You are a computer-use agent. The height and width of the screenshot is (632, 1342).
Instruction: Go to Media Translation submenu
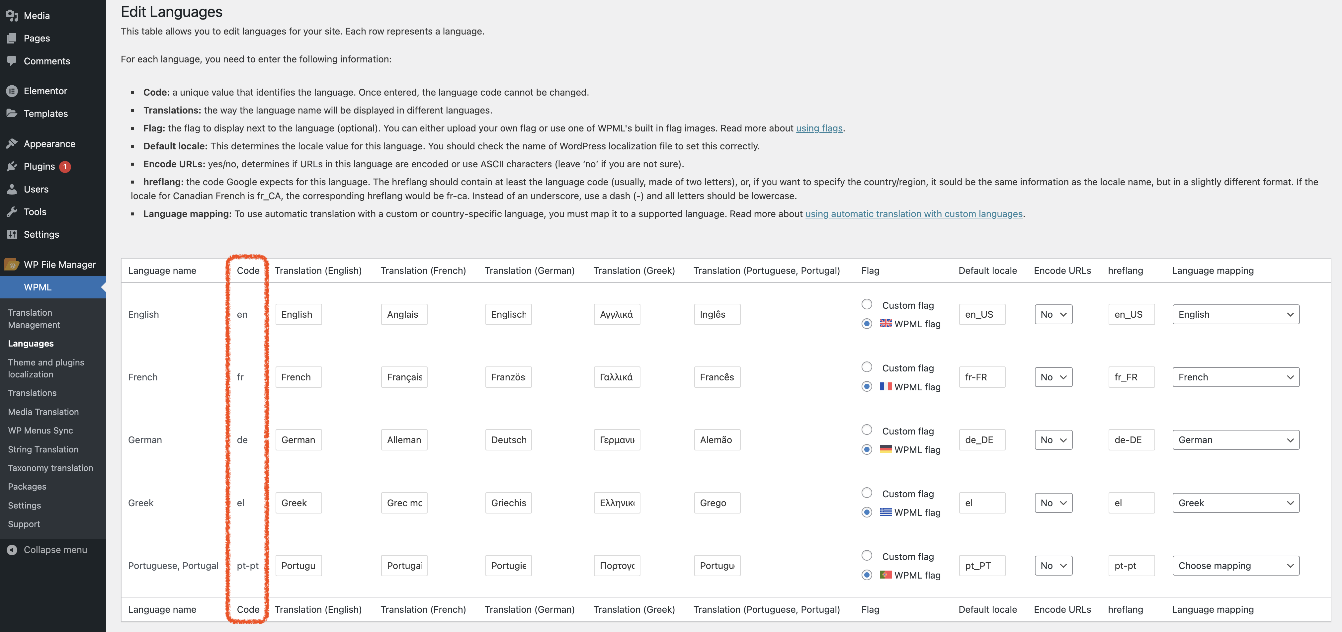pos(43,412)
